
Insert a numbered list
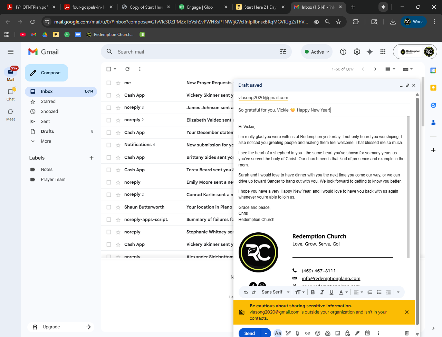[370, 292]
